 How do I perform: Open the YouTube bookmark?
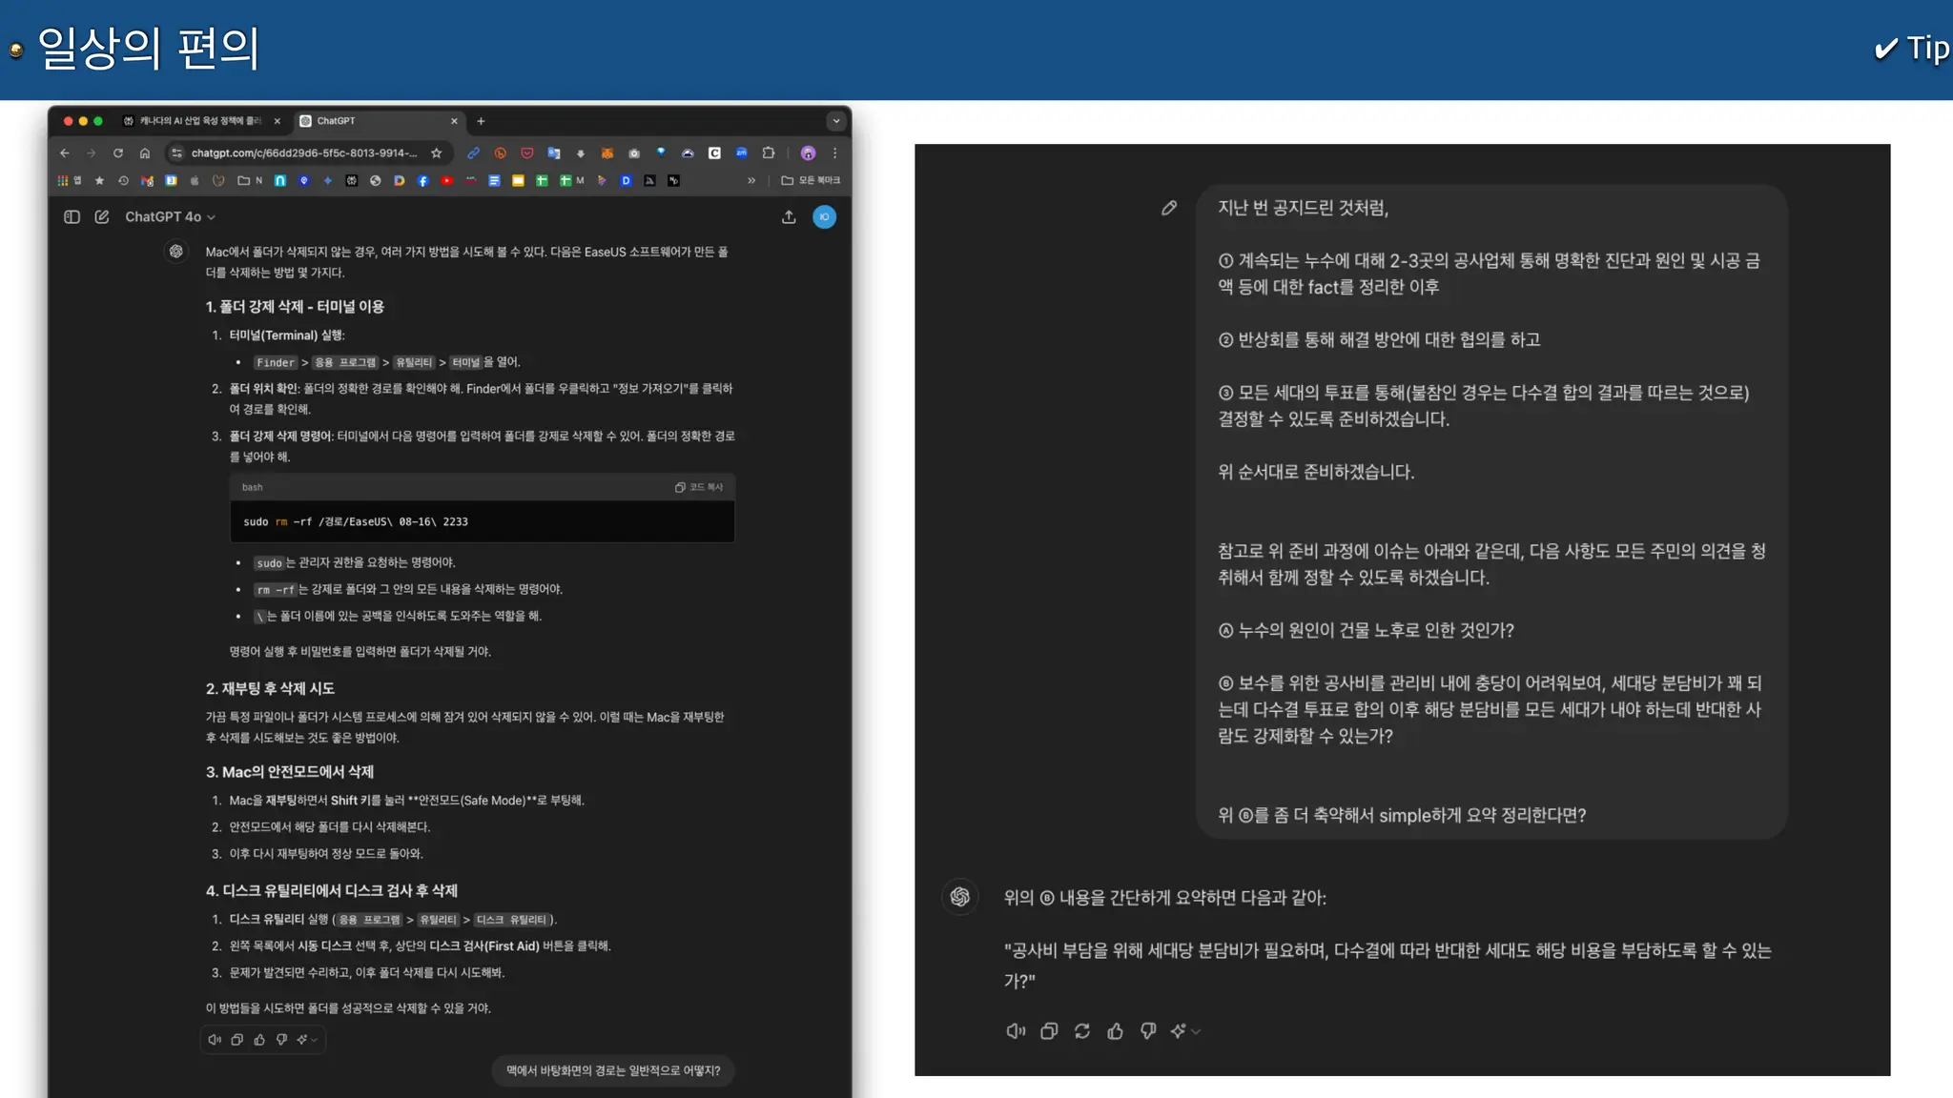[x=446, y=180]
